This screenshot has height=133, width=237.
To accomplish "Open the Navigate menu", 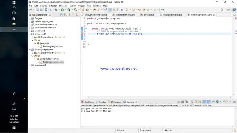I will pos(63,6).
